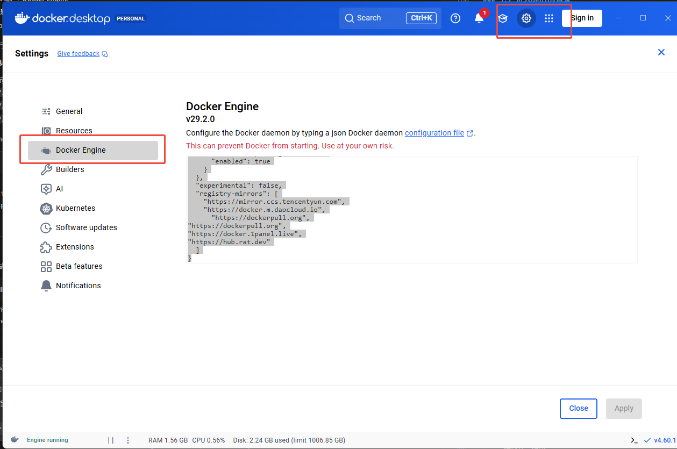Click the Give feedback link

[x=79, y=54]
